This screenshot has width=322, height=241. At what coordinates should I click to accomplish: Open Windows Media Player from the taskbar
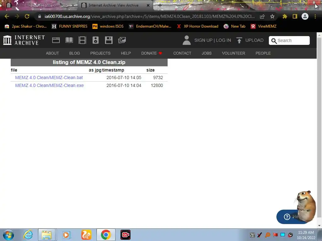point(66,235)
